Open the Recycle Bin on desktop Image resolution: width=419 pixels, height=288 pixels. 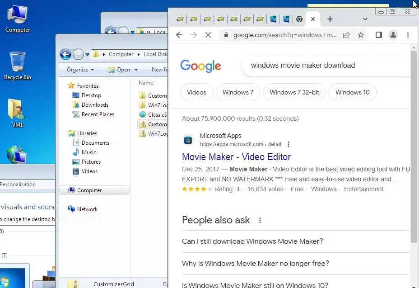coord(17,66)
